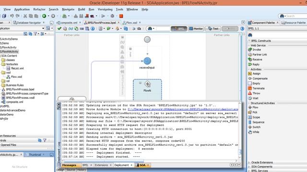Screen dimensions: 307x172
Task: Click the BPEL editor find field
Action: tap(163, 29)
